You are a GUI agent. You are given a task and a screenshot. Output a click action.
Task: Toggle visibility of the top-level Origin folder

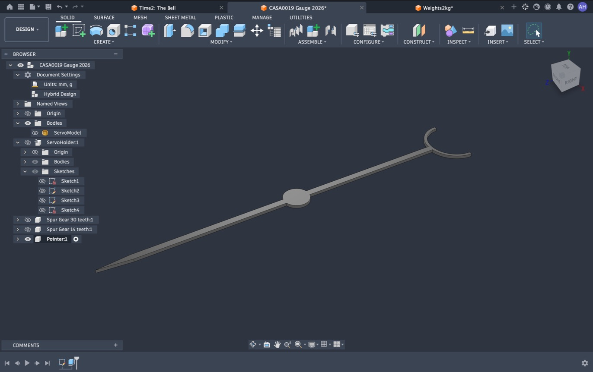(28, 113)
